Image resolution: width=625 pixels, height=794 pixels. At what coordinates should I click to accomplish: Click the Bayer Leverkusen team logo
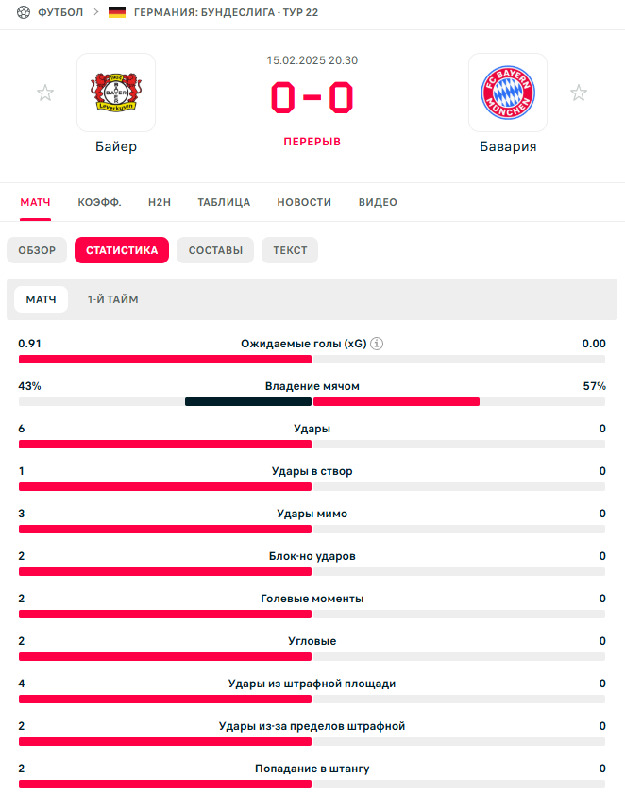coord(116,92)
